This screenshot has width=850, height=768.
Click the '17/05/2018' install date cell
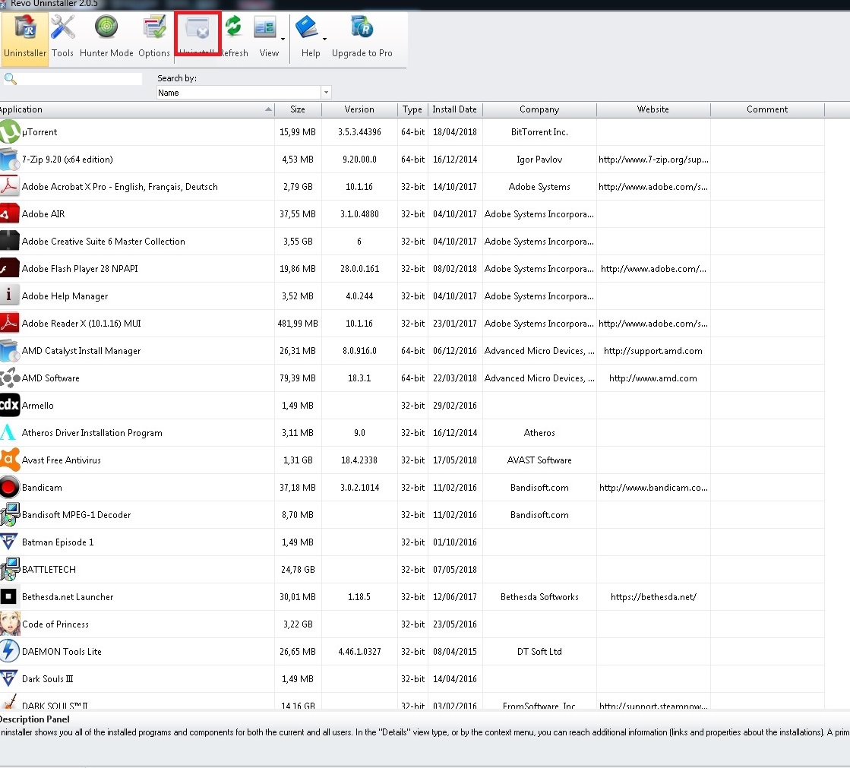coord(455,460)
